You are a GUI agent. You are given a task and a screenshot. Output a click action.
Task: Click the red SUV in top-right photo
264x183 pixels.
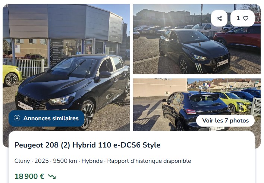tap(238, 36)
